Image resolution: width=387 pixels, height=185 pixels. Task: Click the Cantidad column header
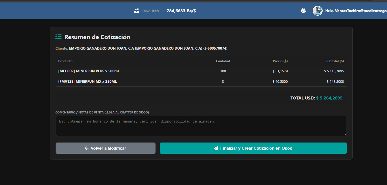pos(223,61)
